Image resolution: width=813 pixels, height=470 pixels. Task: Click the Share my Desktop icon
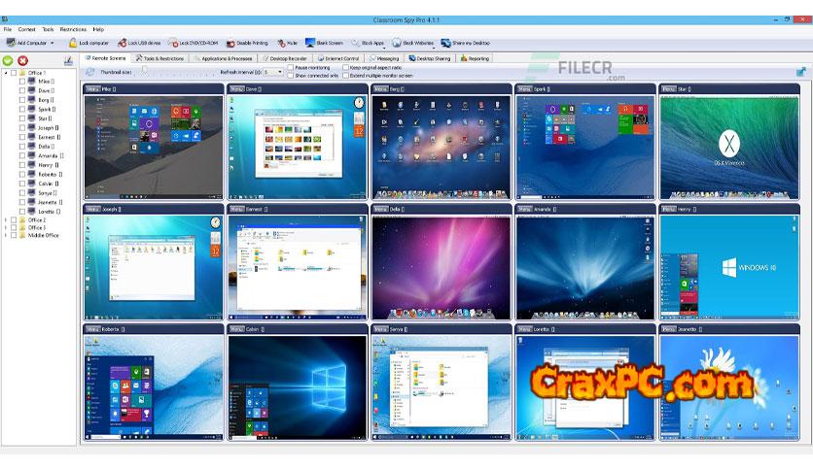click(446, 43)
